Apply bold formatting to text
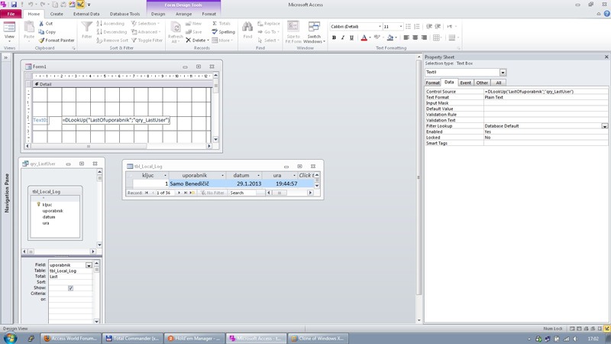Viewport: 611px width, 344px height. click(x=334, y=37)
